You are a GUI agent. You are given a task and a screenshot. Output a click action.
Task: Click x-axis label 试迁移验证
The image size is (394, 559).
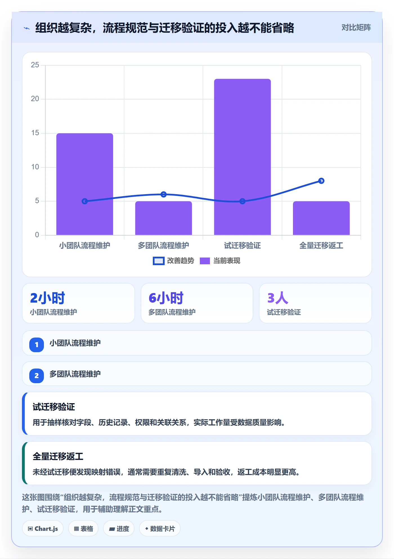242,245
